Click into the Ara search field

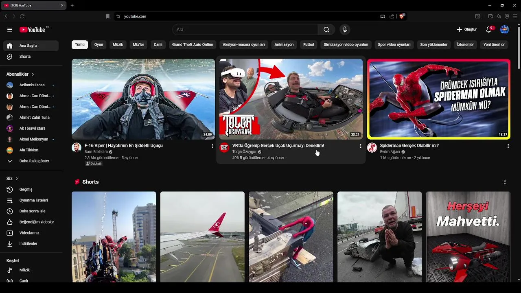[x=245, y=30]
